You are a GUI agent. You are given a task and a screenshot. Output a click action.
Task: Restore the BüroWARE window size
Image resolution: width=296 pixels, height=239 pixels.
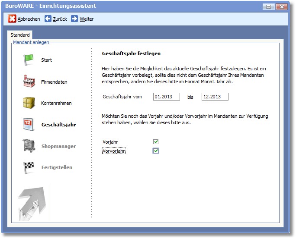[268, 6]
